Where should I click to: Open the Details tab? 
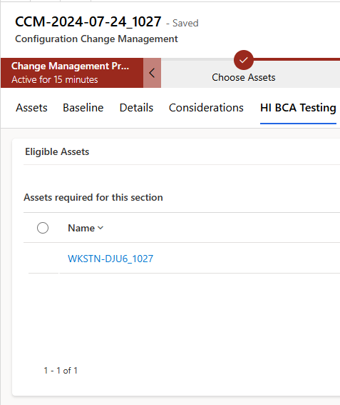click(136, 108)
